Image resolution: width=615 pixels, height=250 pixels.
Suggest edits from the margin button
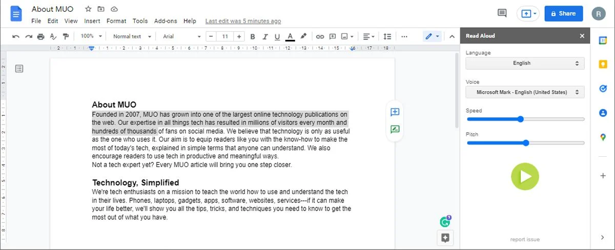pos(395,130)
